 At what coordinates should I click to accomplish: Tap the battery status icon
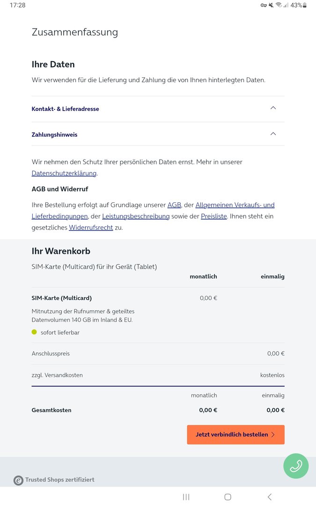[x=305, y=5]
